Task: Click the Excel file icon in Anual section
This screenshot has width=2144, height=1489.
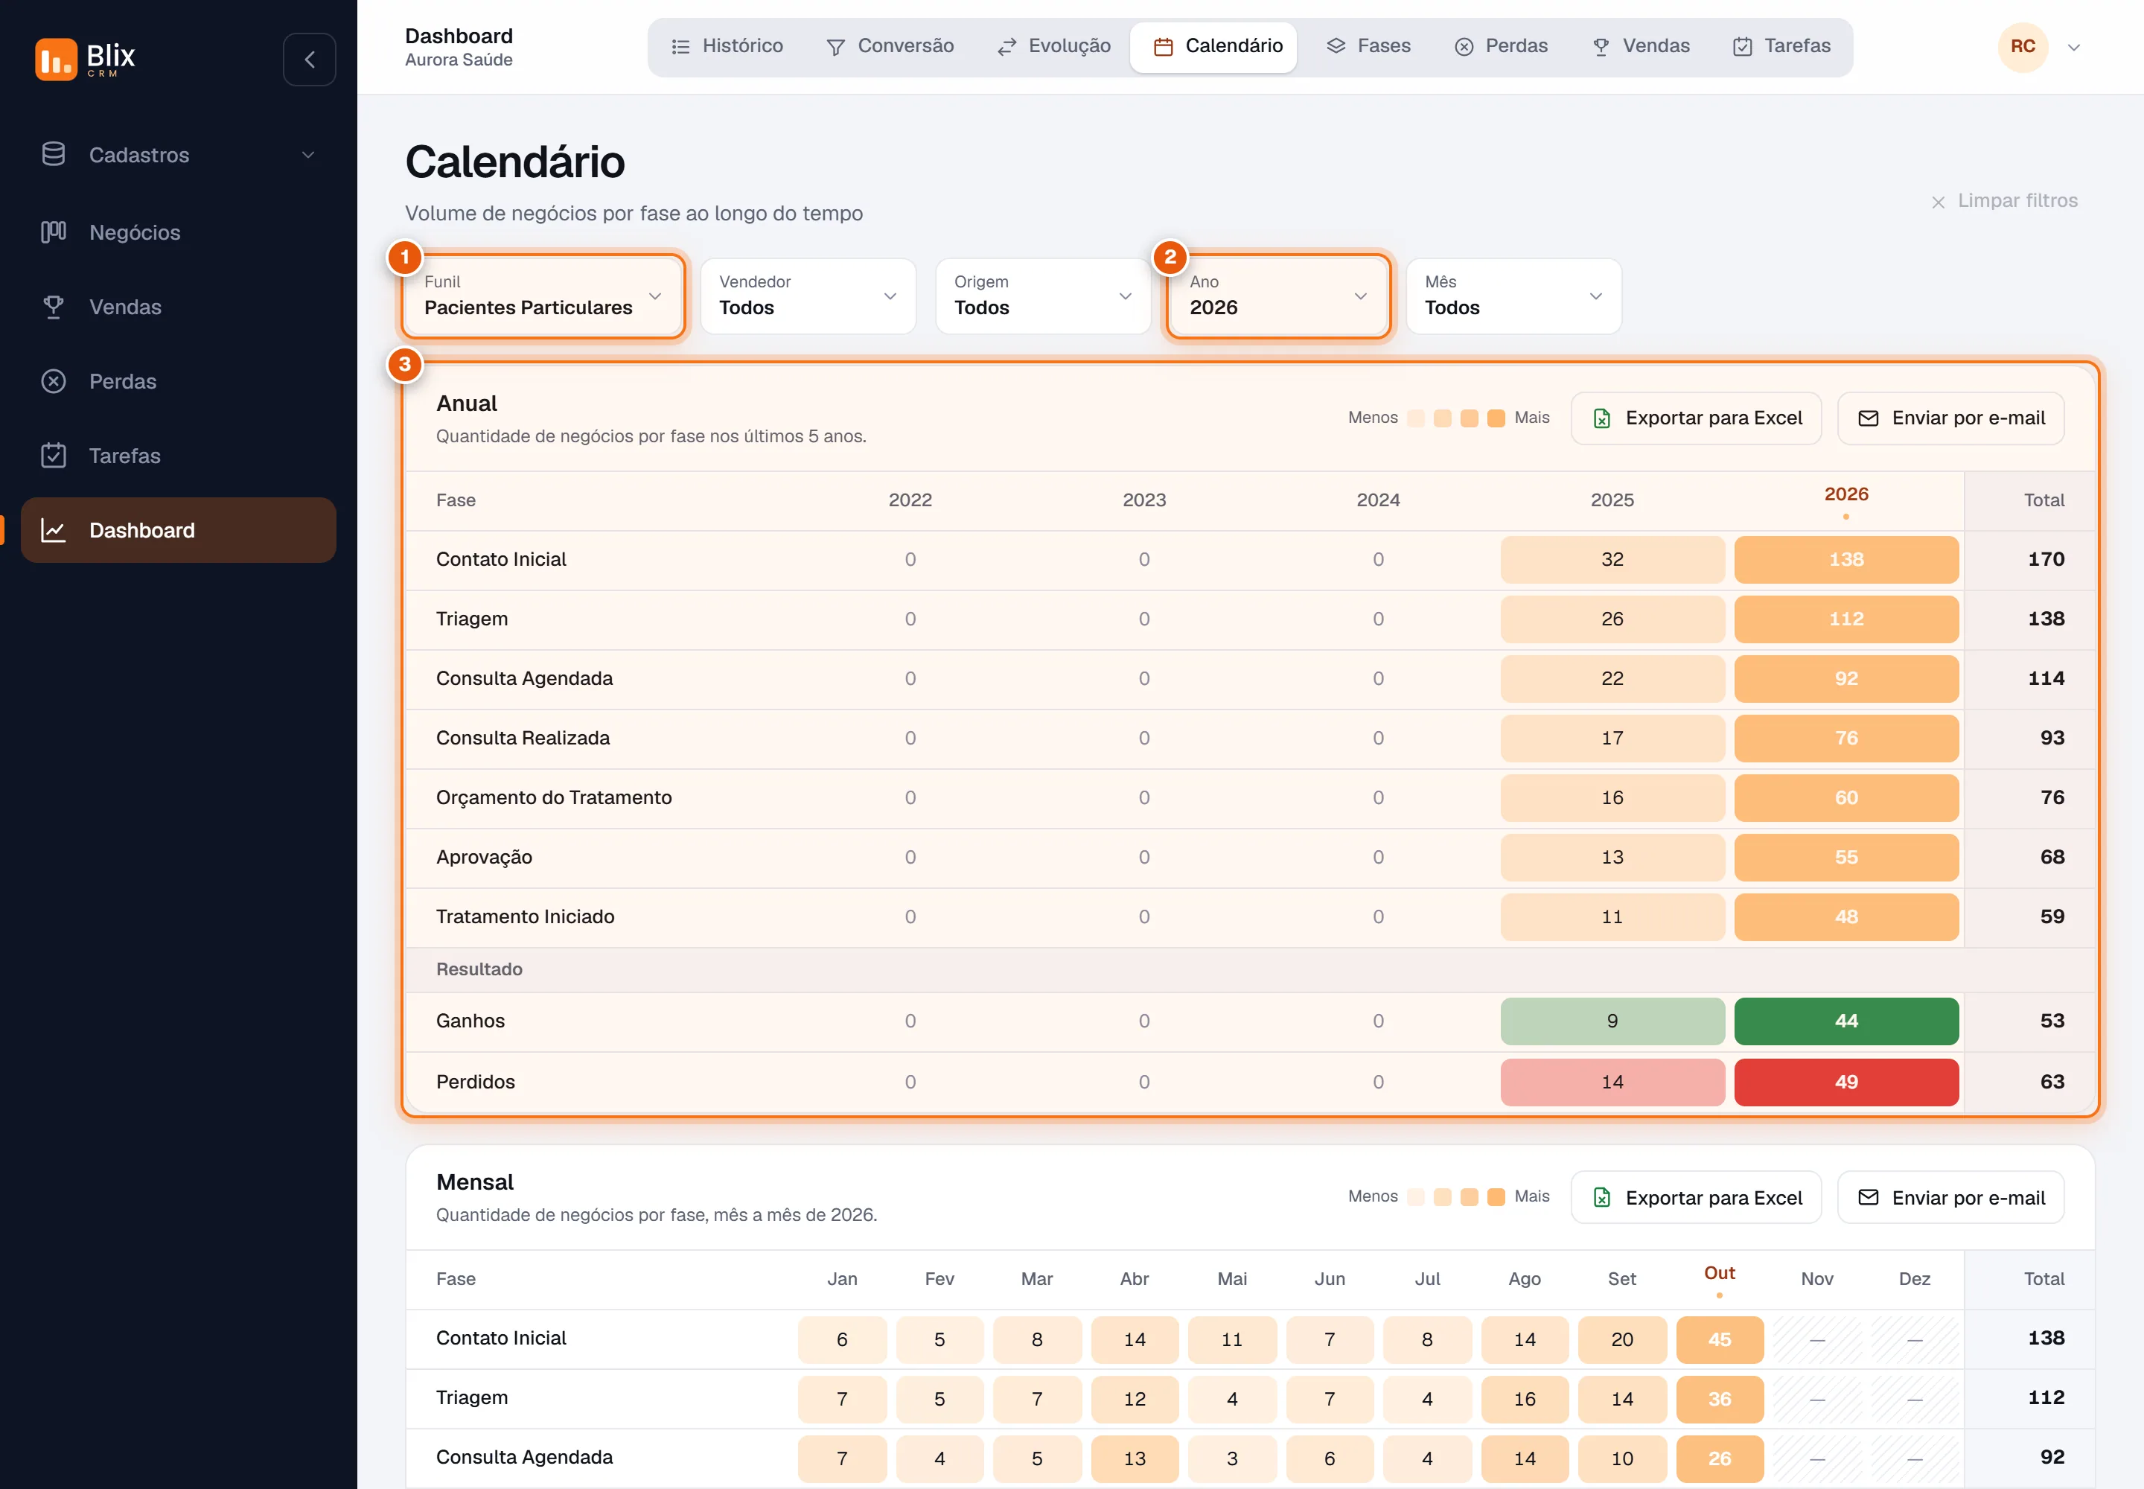Action: coord(1602,418)
